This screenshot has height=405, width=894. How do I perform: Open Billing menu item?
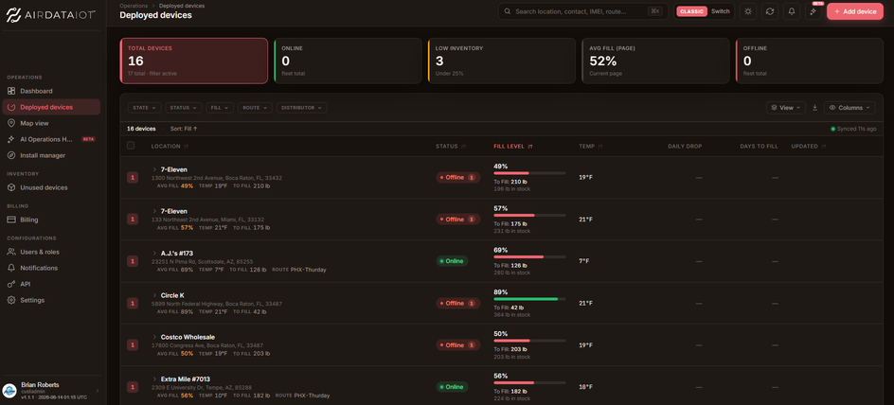51,220
